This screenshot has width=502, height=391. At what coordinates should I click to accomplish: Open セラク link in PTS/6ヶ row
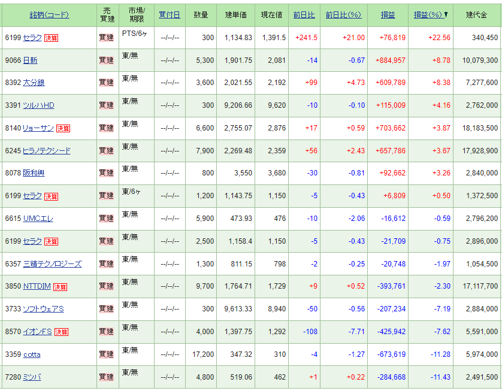(32, 38)
